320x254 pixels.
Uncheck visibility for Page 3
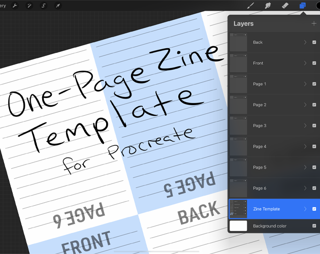point(314,125)
